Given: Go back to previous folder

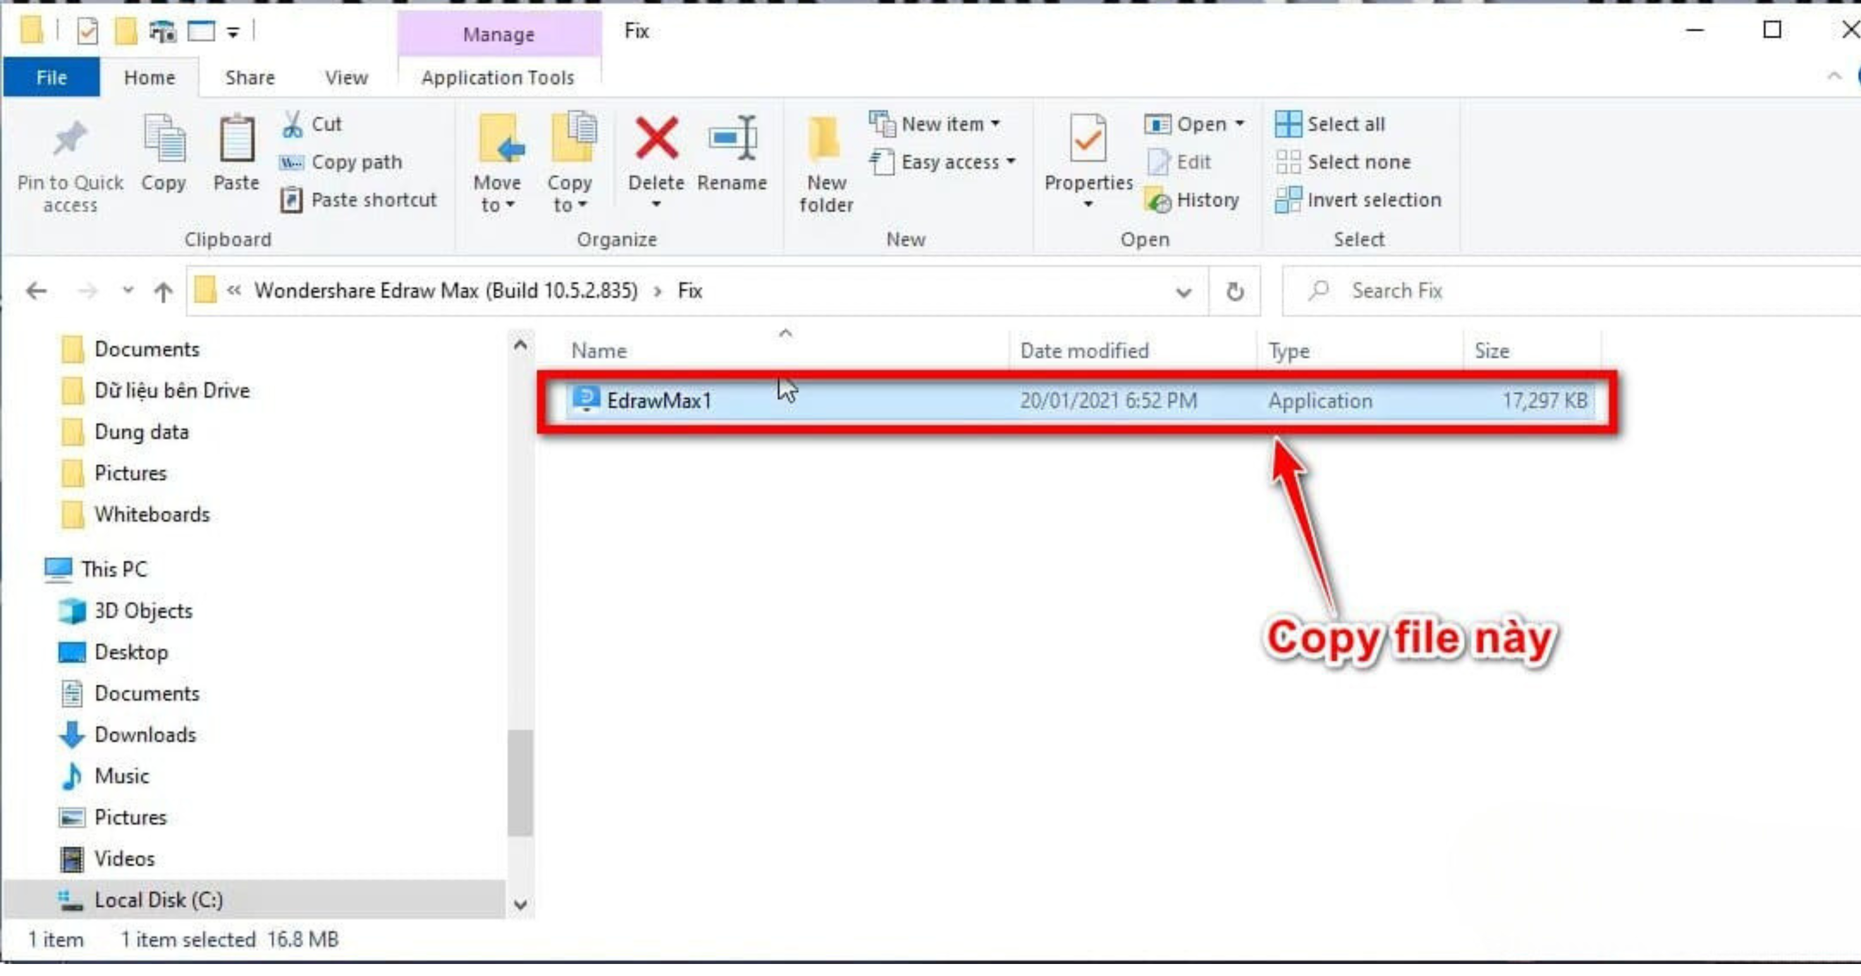Looking at the screenshot, I should [x=36, y=291].
